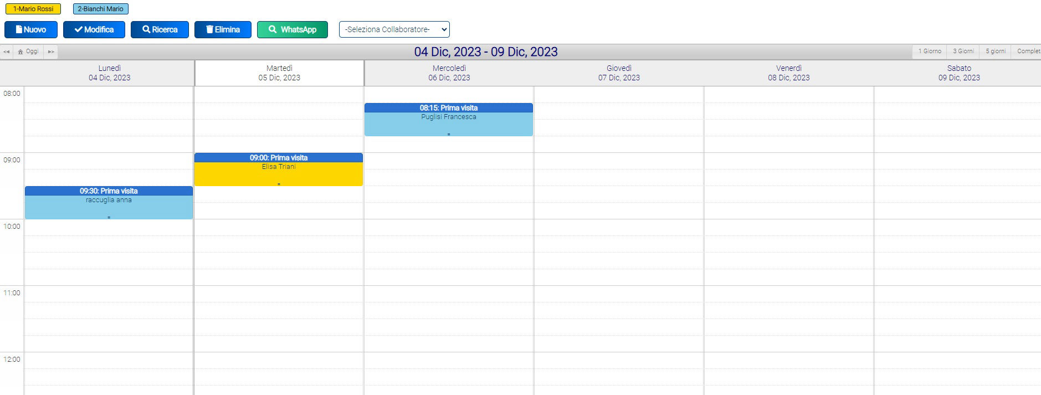The image size is (1041, 395).
Task: Expand the Seleziona Collaboratore dropdown
Action: point(394,29)
